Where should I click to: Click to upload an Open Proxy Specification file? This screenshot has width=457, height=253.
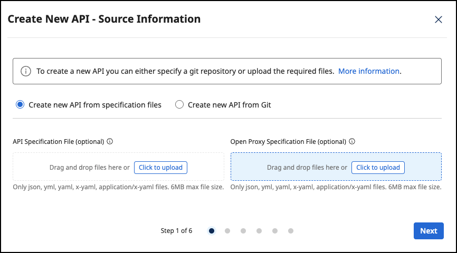pyautogui.click(x=378, y=168)
